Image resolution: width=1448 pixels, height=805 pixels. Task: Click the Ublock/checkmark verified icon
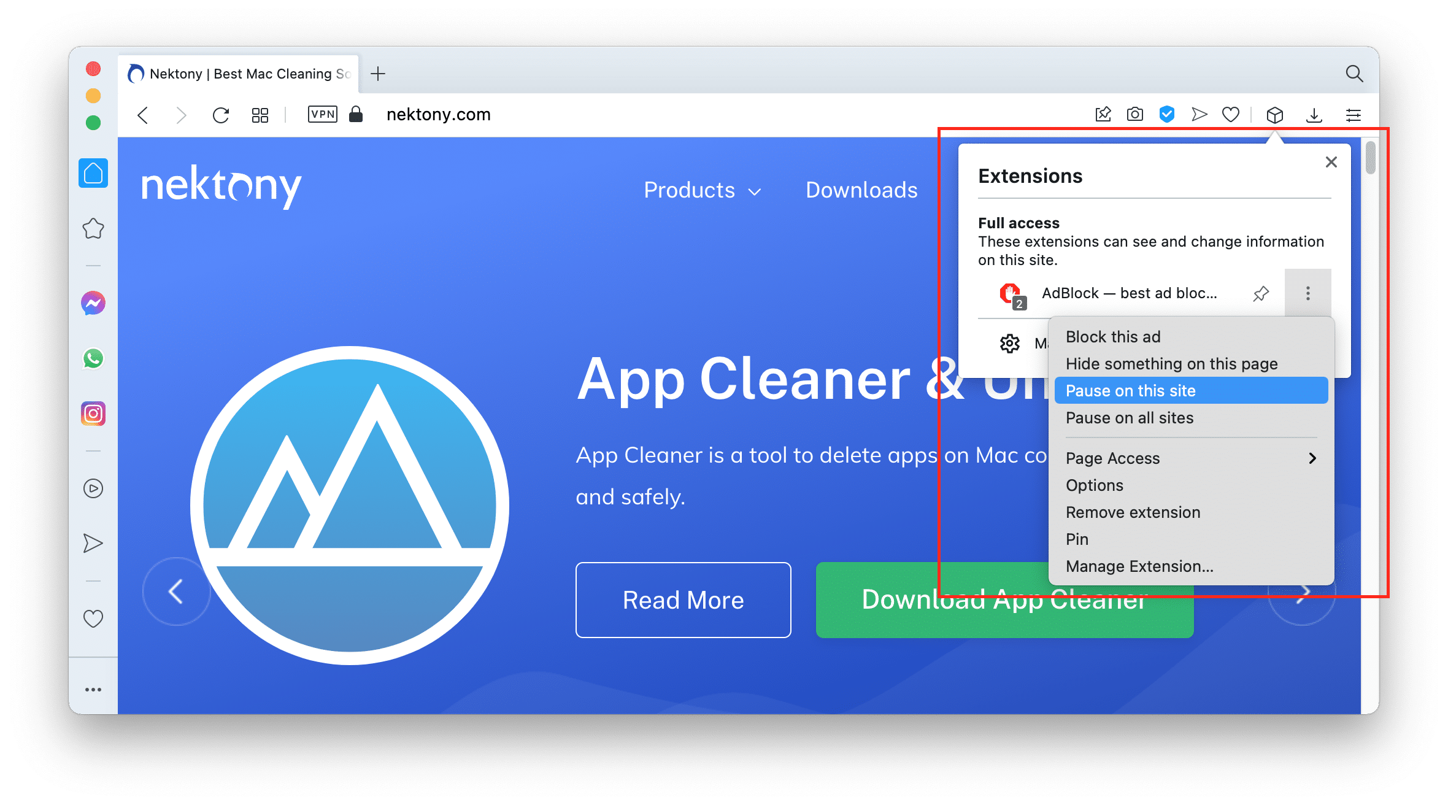coord(1166,112)
